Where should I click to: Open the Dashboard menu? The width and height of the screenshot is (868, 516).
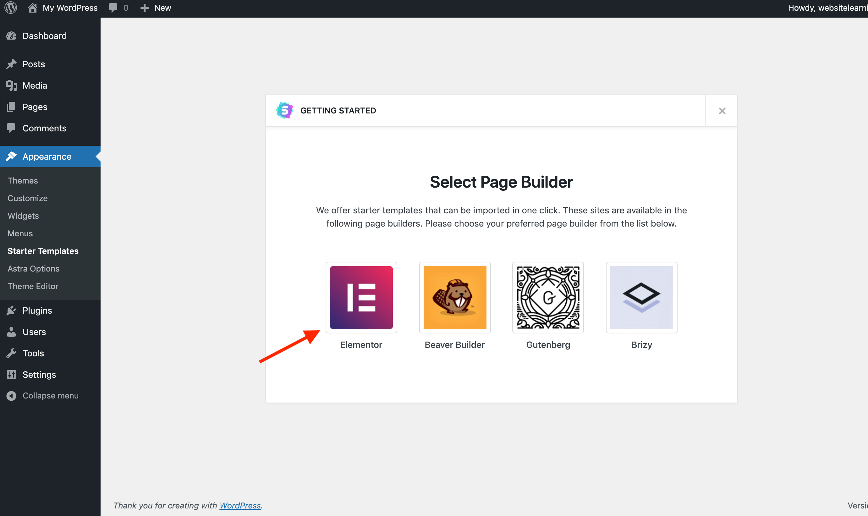(50, 36)
